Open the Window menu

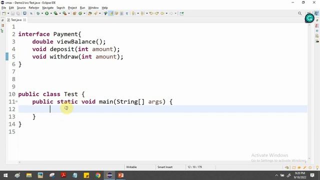(93, 8)
